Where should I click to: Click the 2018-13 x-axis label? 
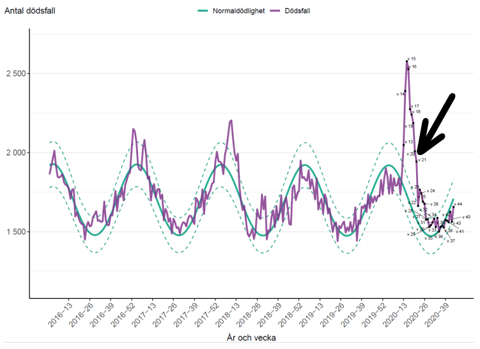pos(228,315)
